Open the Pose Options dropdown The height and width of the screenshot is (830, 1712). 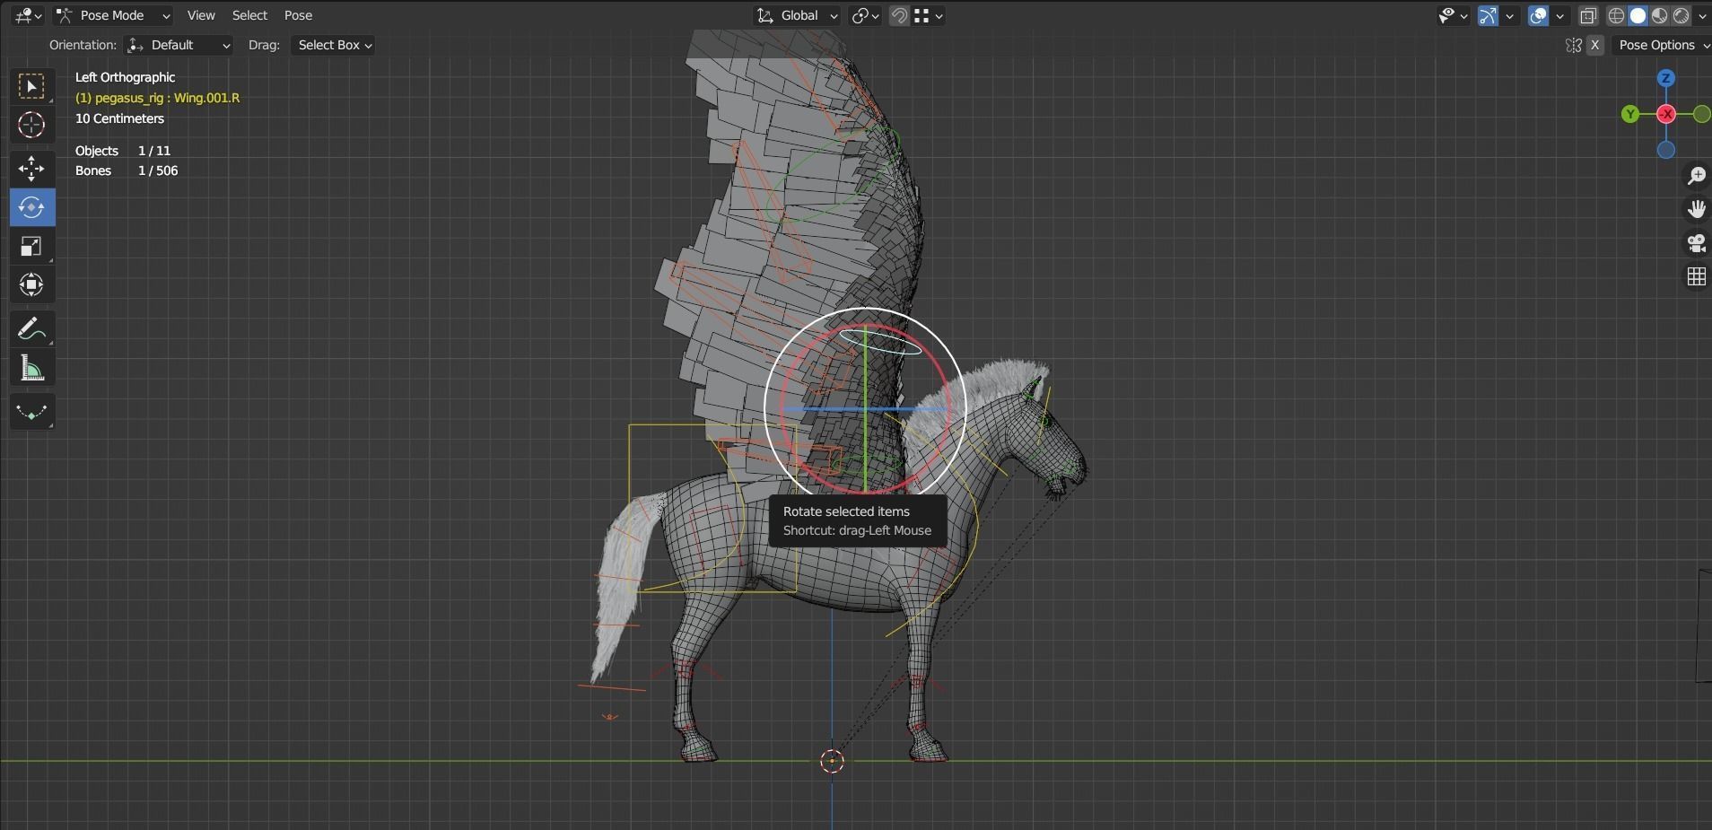[1662, 45]
